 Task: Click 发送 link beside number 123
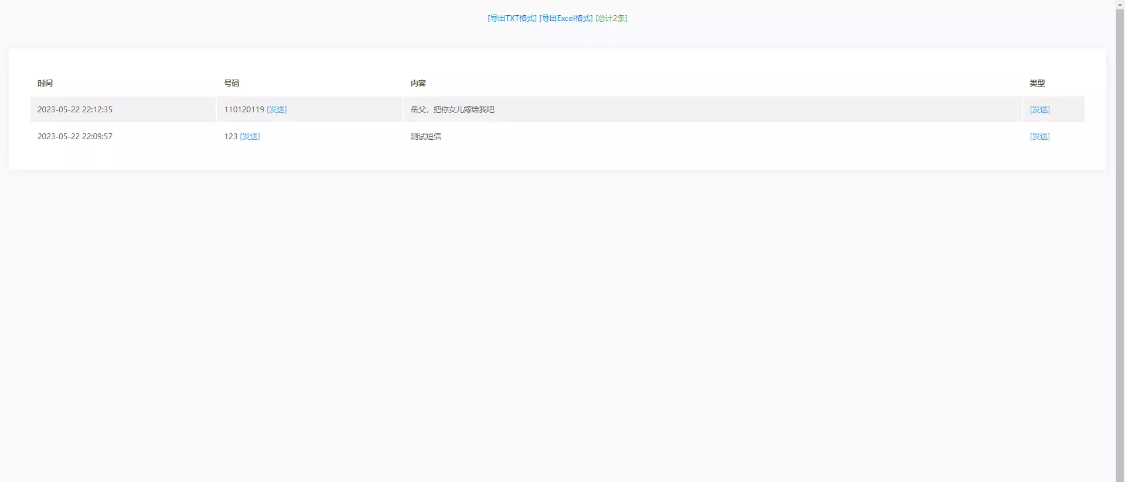click(x=250, y=136)
